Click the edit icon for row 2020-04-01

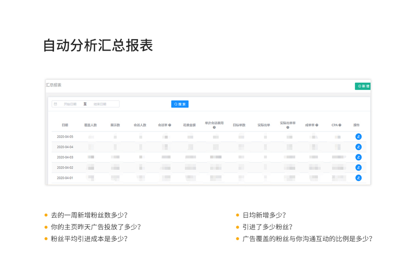click(359, 178)
